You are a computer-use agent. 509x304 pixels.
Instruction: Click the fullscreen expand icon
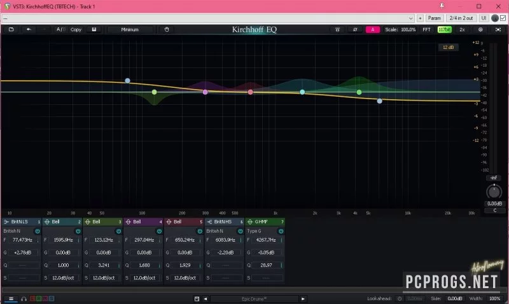point(498,29)
